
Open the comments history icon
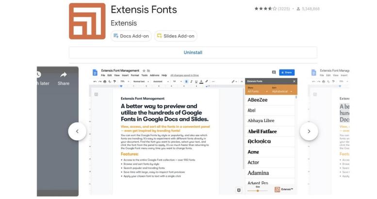(274, 72)
